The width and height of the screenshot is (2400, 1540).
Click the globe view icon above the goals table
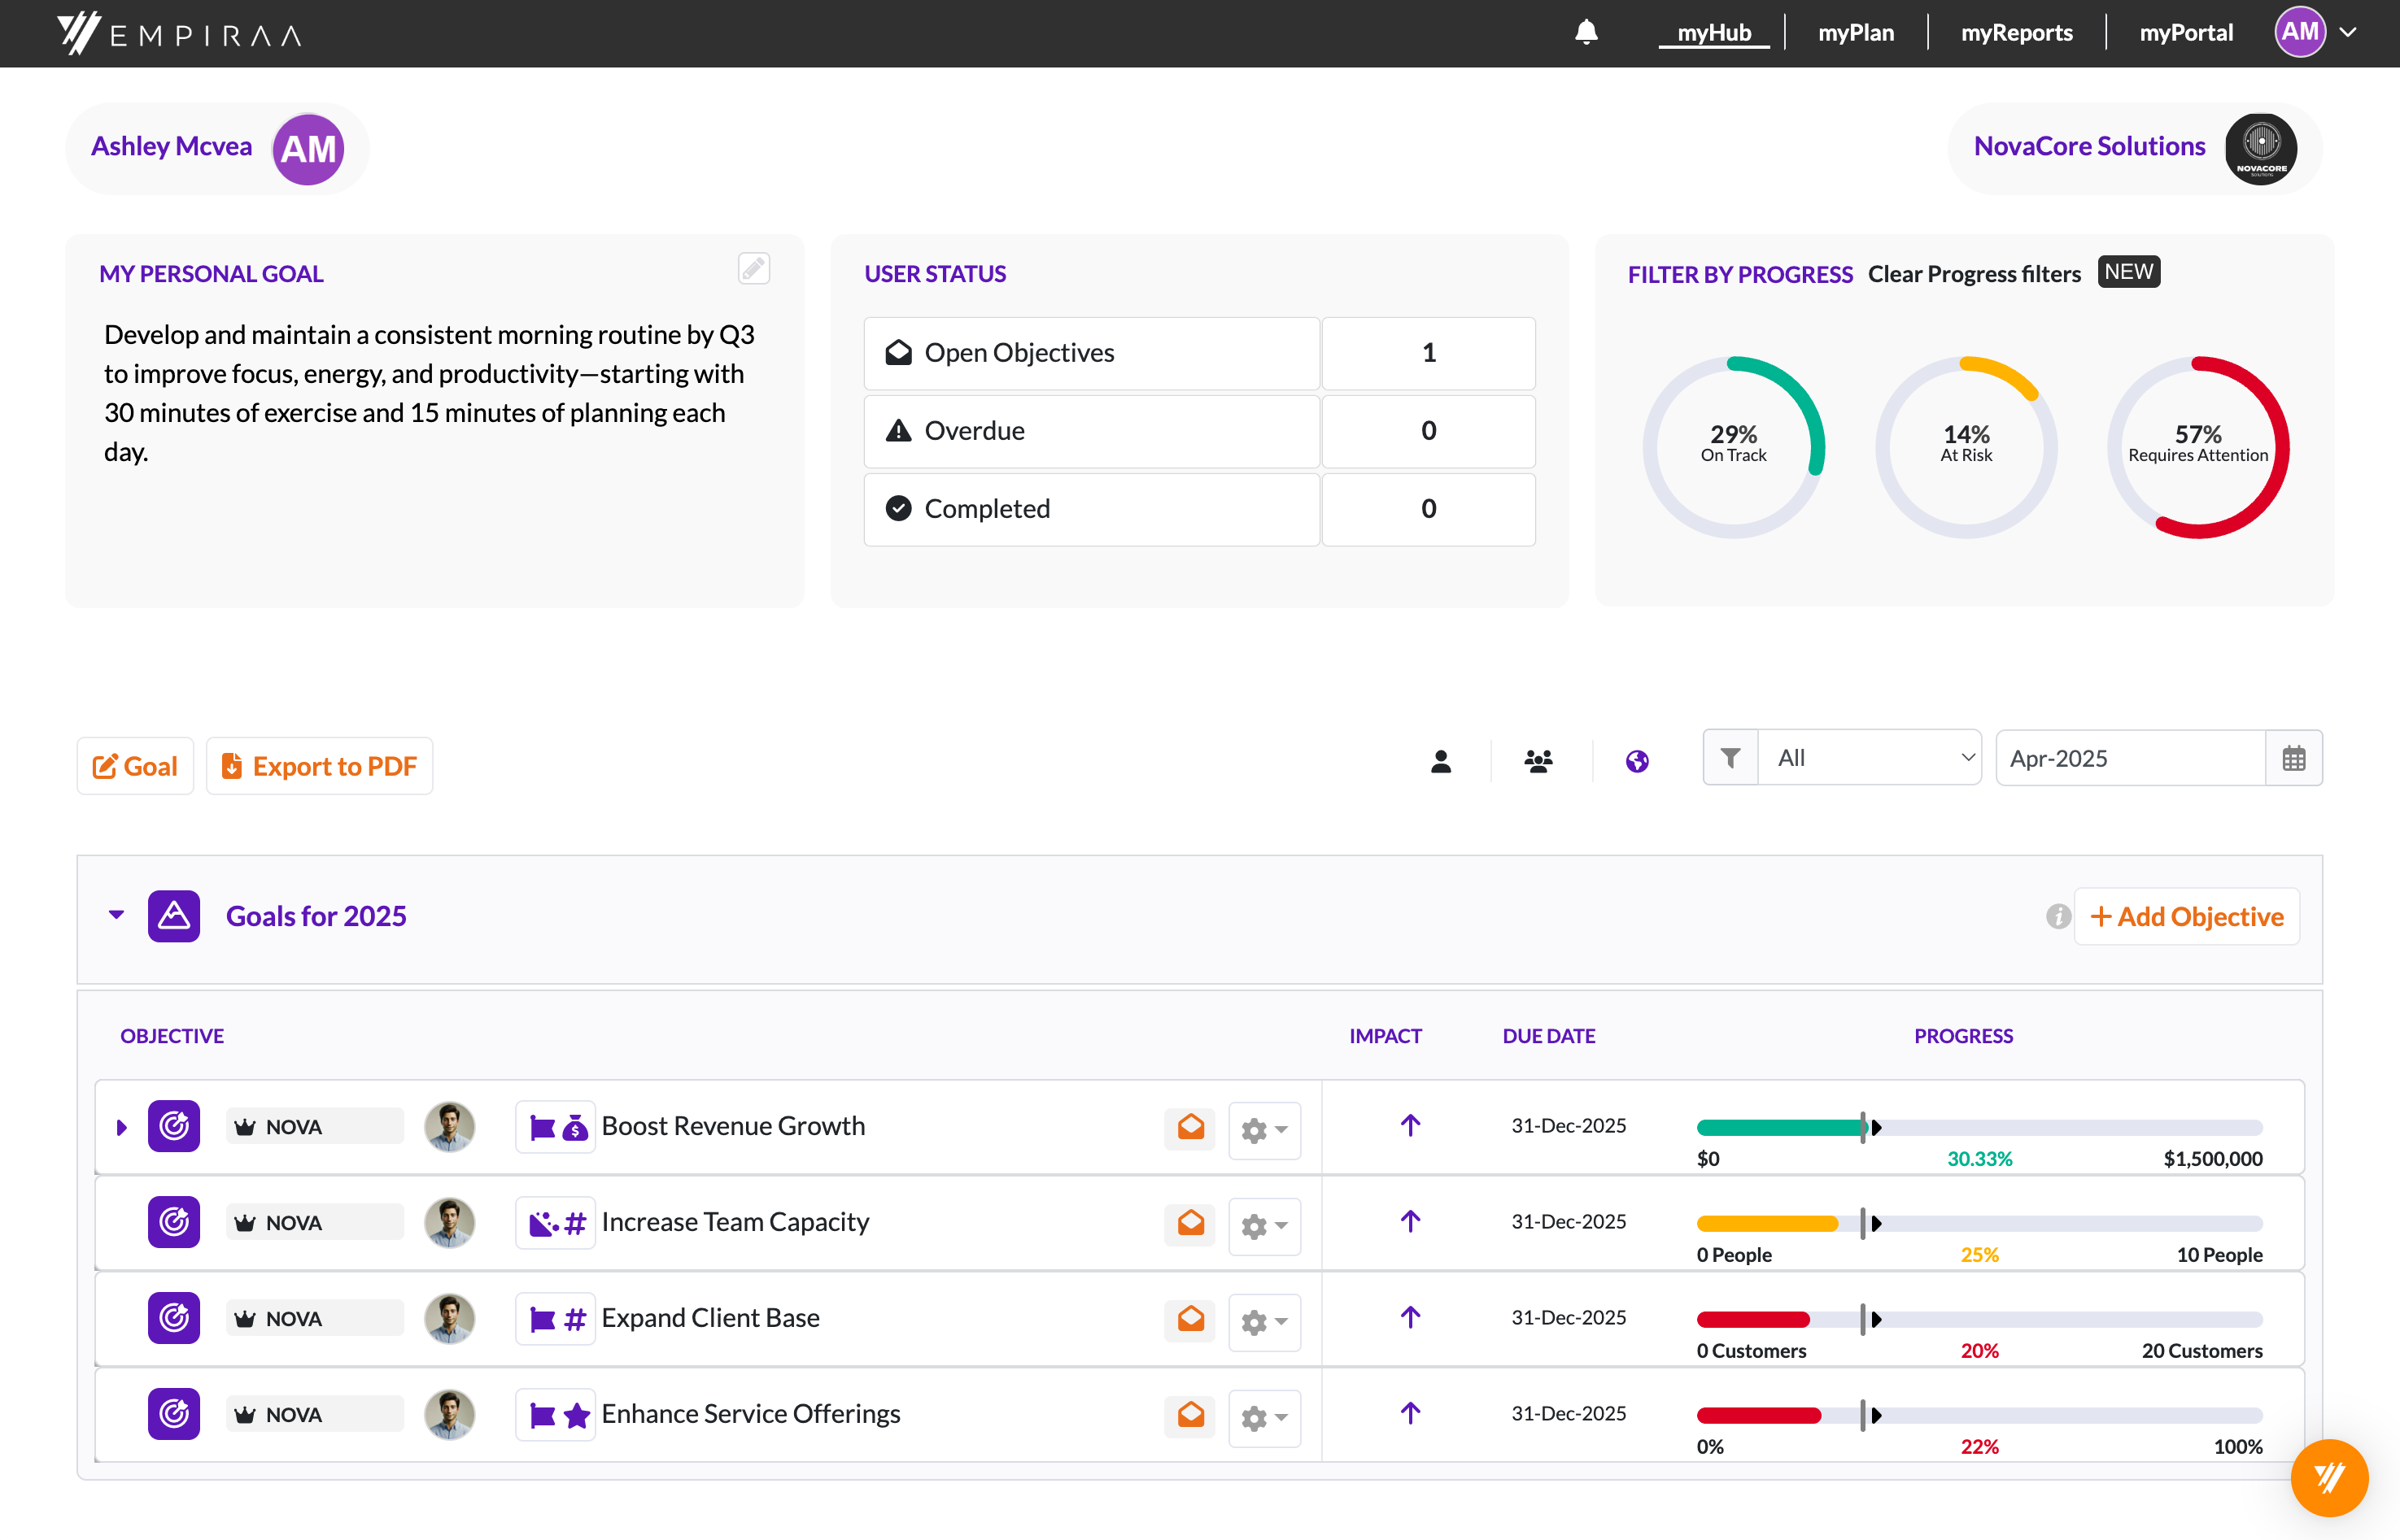[x=1637, y=760]
